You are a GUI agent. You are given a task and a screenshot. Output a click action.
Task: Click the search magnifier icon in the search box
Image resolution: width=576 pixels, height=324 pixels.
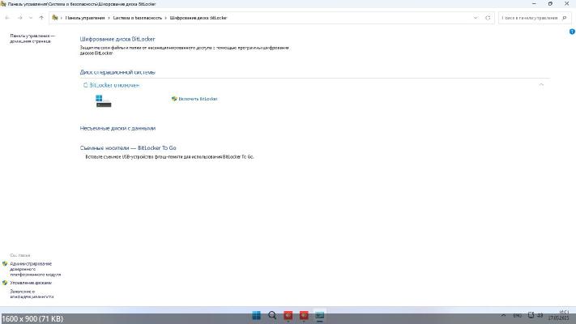[x=565, y=18]
